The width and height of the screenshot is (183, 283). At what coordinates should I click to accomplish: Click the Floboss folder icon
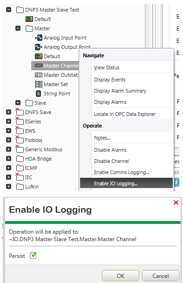coord(20,140)
